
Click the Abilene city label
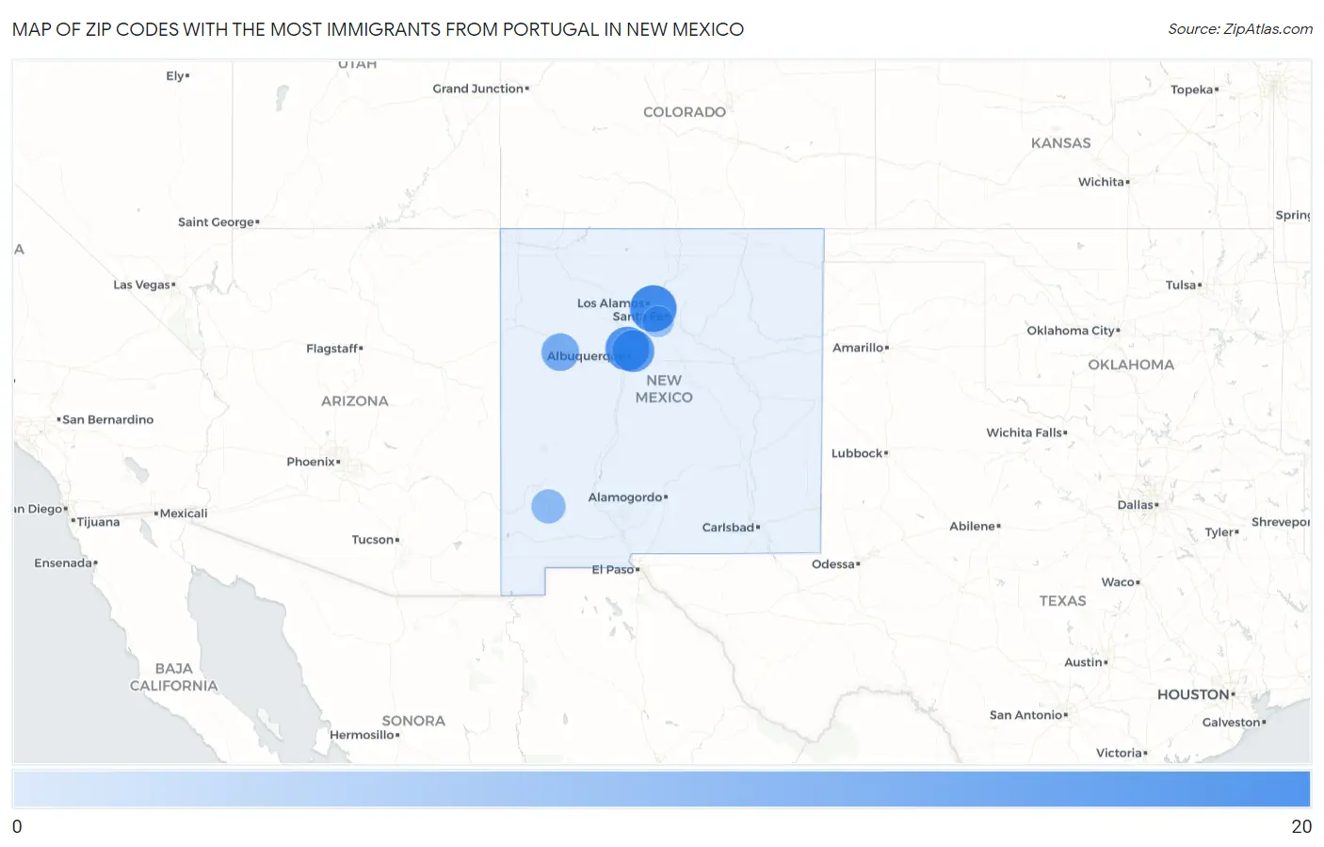pyautogui.click(x=973, y=527)
